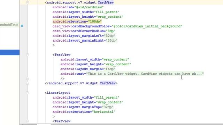This screenshot has height=125, width=223.
Task: Open the cardBackgroundColor gutter color swatch
Action: tap(22, 26)
